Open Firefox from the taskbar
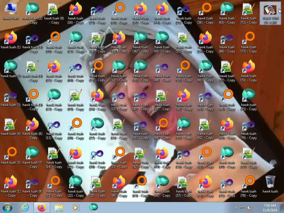This screenshot has width=284, height=213. pos(42,207)
